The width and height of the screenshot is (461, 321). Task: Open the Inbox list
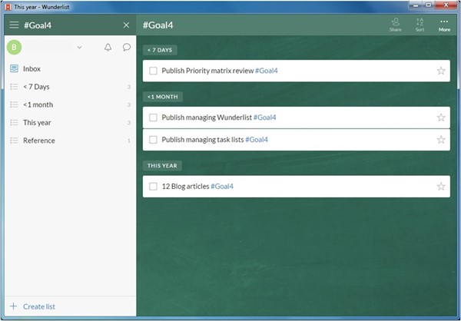(70, 69)
